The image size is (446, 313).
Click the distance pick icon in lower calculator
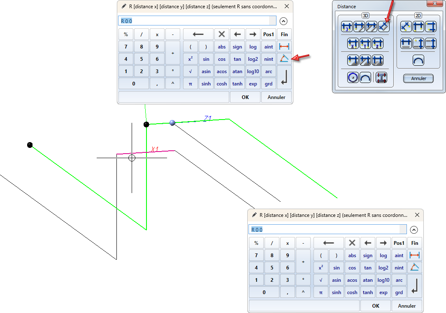[x=414, y=255]
